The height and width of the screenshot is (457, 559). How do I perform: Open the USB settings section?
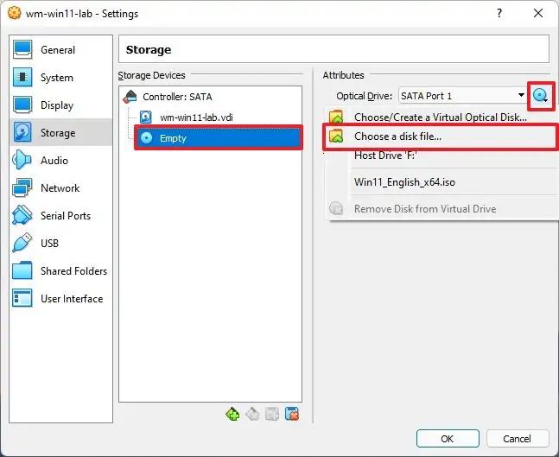tap(50, 244)
